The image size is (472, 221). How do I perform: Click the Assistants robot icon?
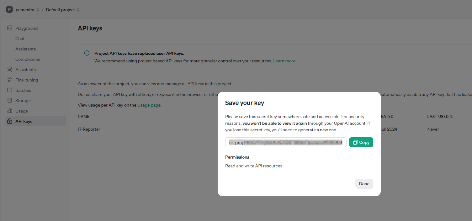click(10, 70)
